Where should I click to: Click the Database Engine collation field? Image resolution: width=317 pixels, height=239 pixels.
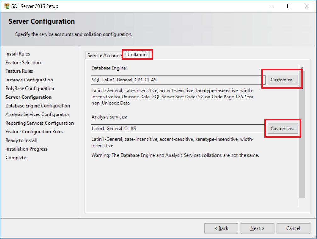[x=178, y=80]
